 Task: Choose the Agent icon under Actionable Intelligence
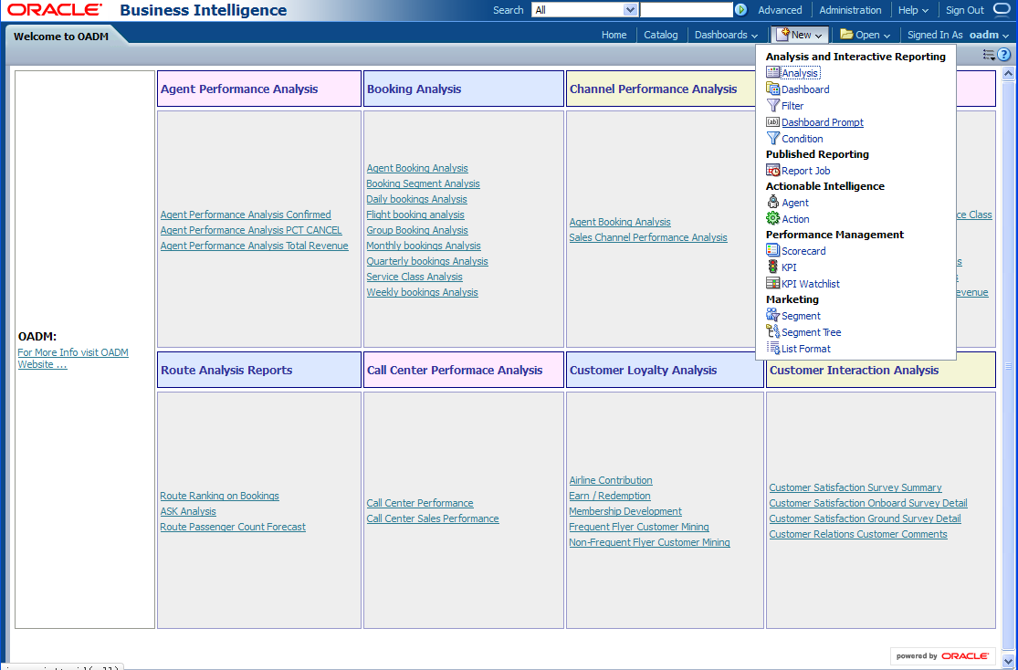pos(772,203)
